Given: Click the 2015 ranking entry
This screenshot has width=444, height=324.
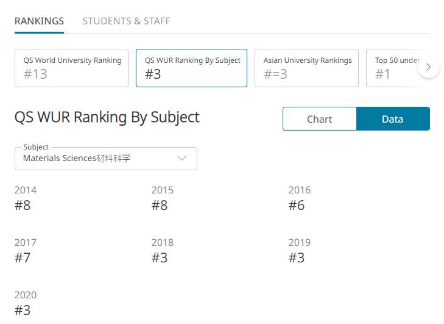Looking at the screenshot, I should (x=162, y=198).
